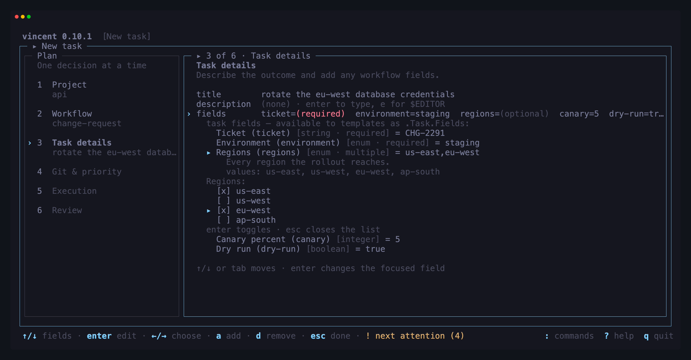Select the Dry run boolean field

301,249
